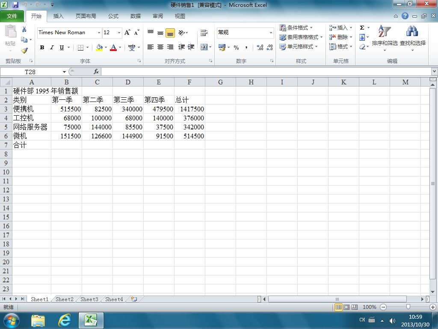Increase the indent level
The width and height of the screenshot is (438, 329).
(191, 47)
